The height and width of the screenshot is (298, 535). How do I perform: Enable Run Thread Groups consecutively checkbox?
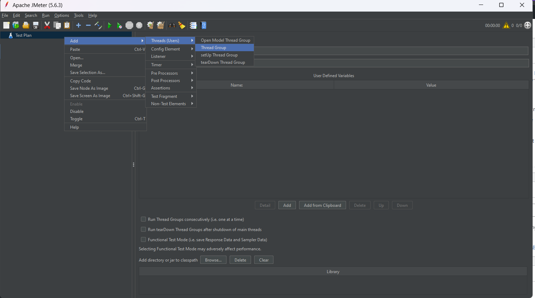click(x=143, y=219)
